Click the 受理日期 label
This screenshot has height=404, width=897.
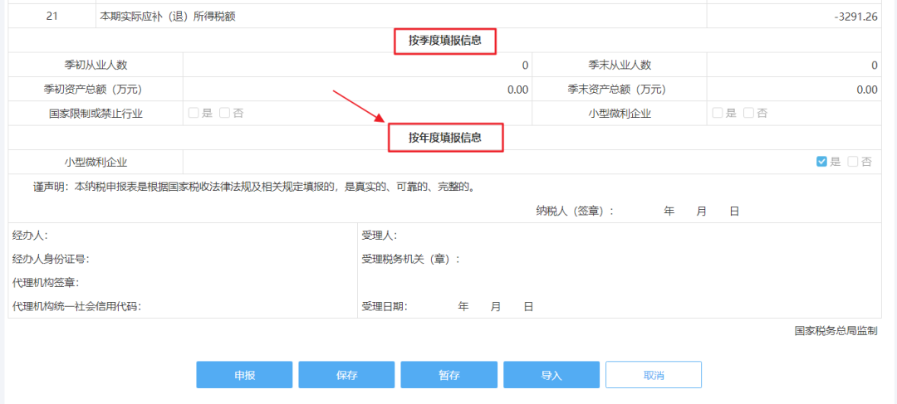pos(385,306)
